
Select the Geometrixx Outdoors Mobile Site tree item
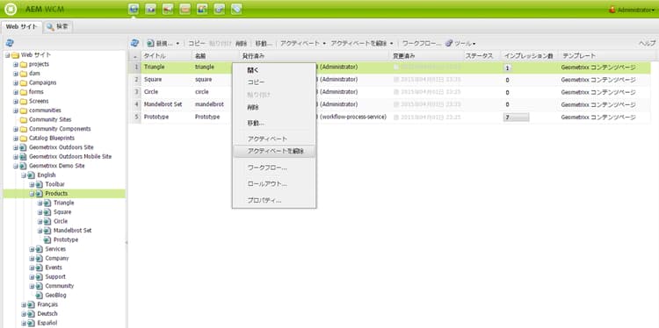click(x=70, y=156)
